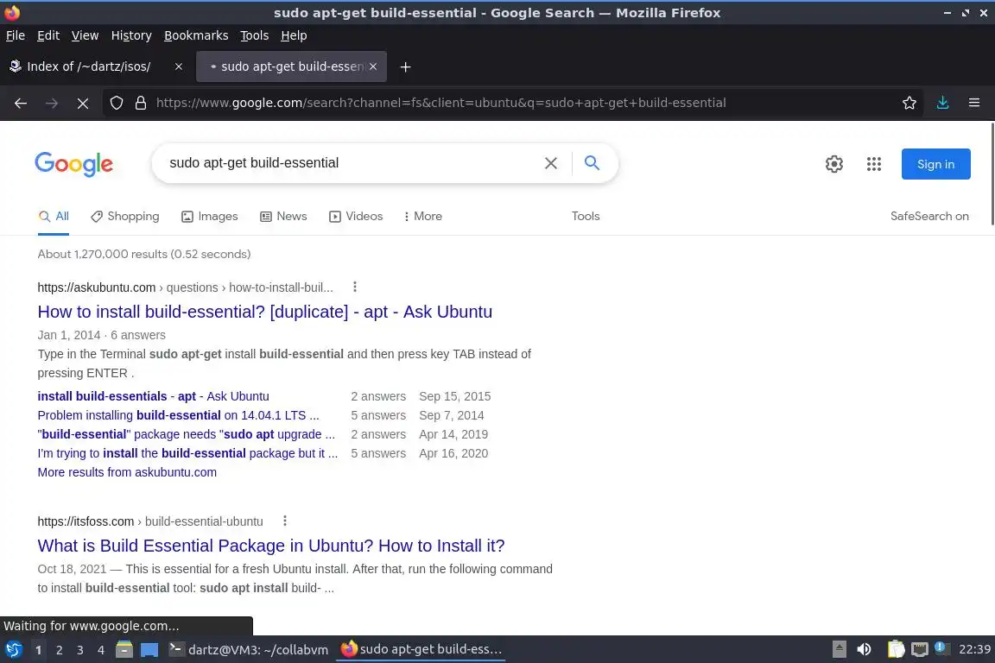This screenshot has width=995, height=663.
Task: Focus the Google search input field
Action: click(349, 163)
